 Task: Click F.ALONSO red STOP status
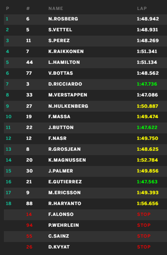coord(144,214)
